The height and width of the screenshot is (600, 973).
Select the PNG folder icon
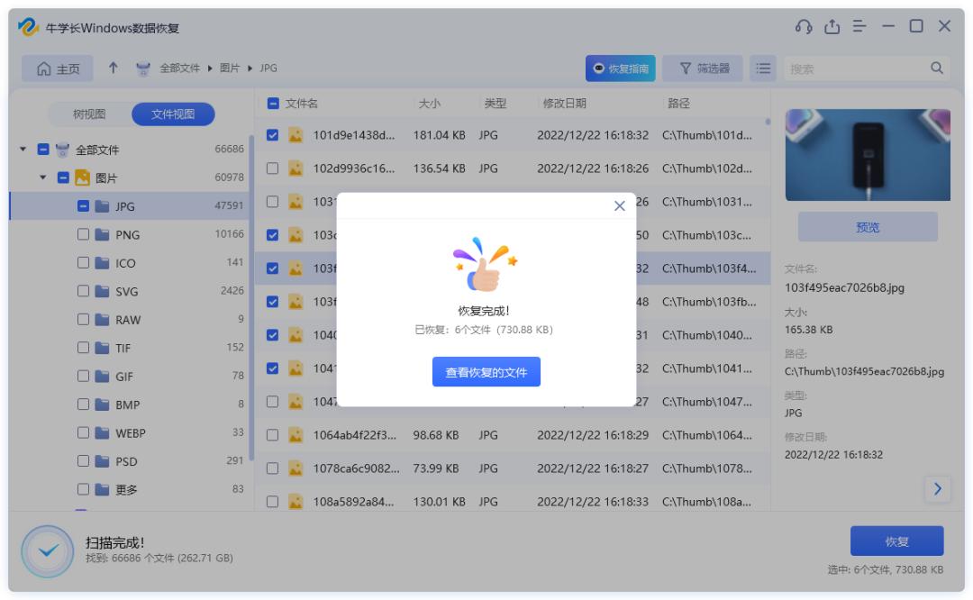point(103,234)
